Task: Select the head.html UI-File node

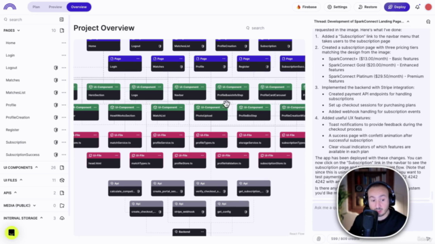Action: 103,160
